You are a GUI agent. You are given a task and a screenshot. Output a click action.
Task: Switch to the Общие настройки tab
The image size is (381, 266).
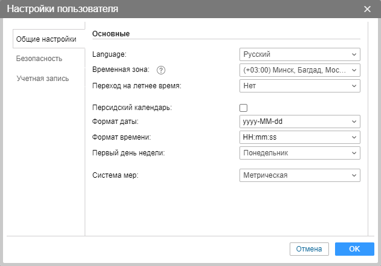[x=46, y=39]
